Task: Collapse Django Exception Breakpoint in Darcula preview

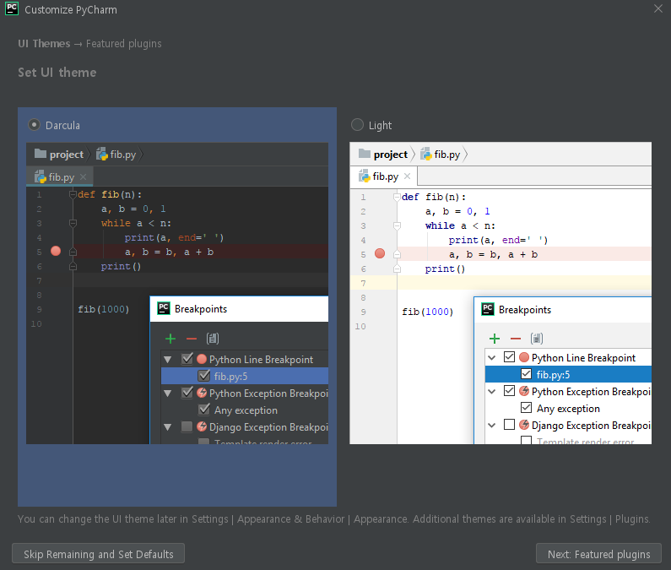Action: (168, 427)
